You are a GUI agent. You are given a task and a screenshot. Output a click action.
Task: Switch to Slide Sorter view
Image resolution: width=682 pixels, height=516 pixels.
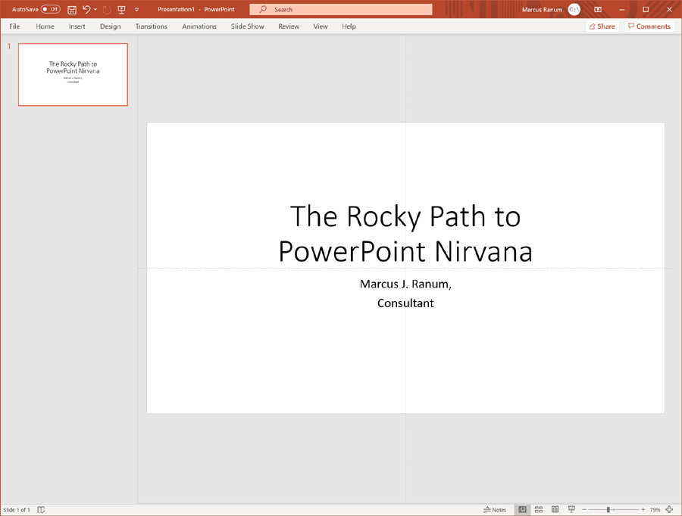pyautogui.click(x=539, y=509)
